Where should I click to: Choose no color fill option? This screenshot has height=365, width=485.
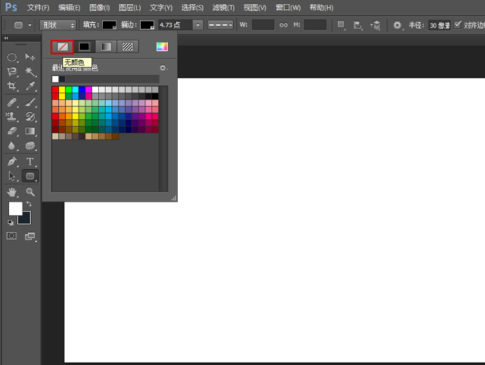pos(63,47)
